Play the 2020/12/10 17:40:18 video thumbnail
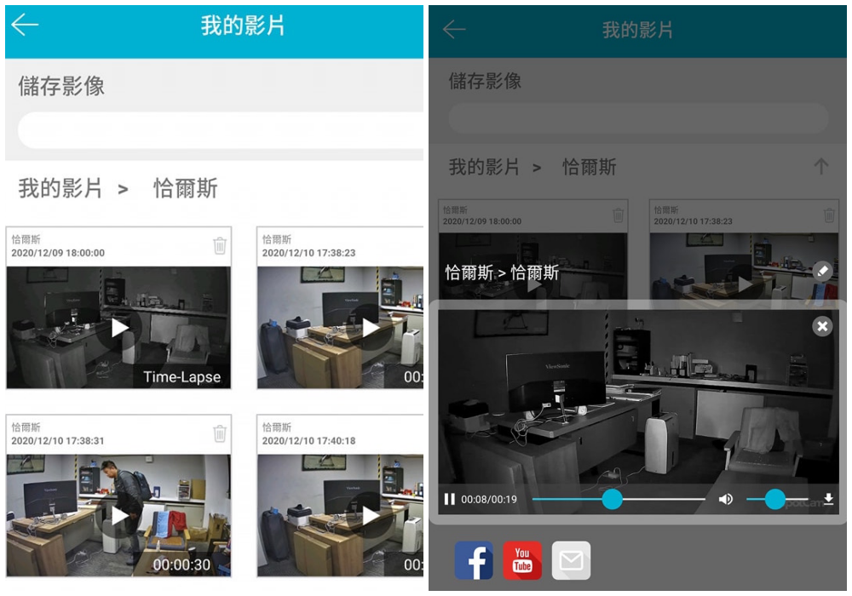The height and width of the screenshot is (596, 852). (371, 516)
